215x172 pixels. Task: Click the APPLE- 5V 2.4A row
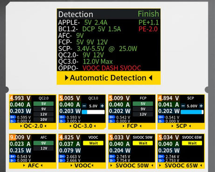pos(83,22)
